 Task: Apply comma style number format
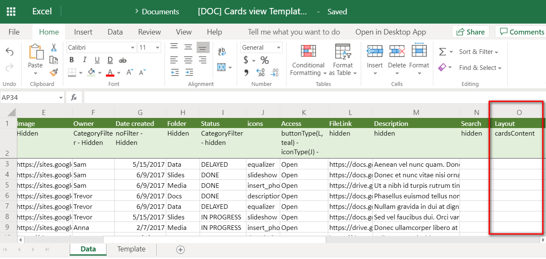click(246, 73)
